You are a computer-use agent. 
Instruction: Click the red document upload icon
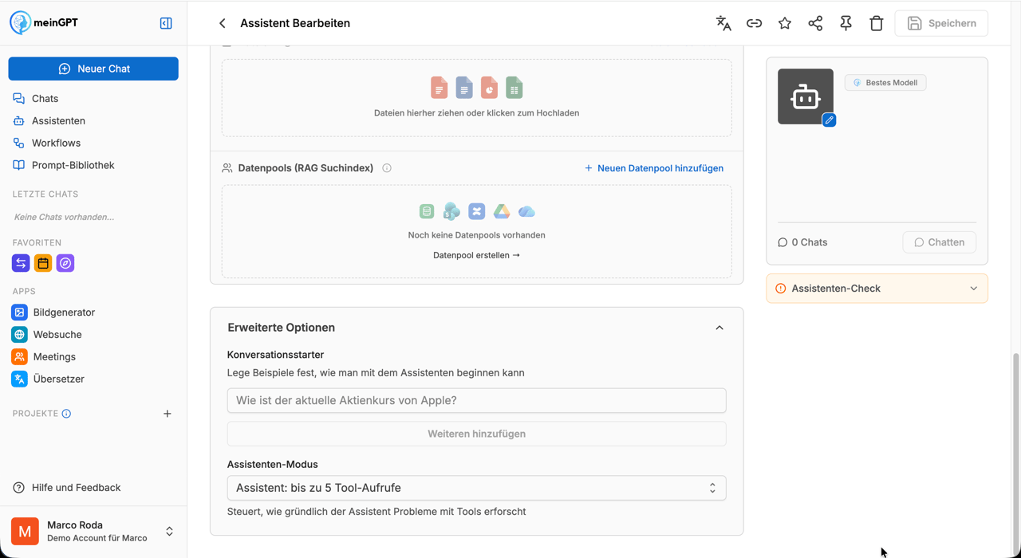click(439, 88)
